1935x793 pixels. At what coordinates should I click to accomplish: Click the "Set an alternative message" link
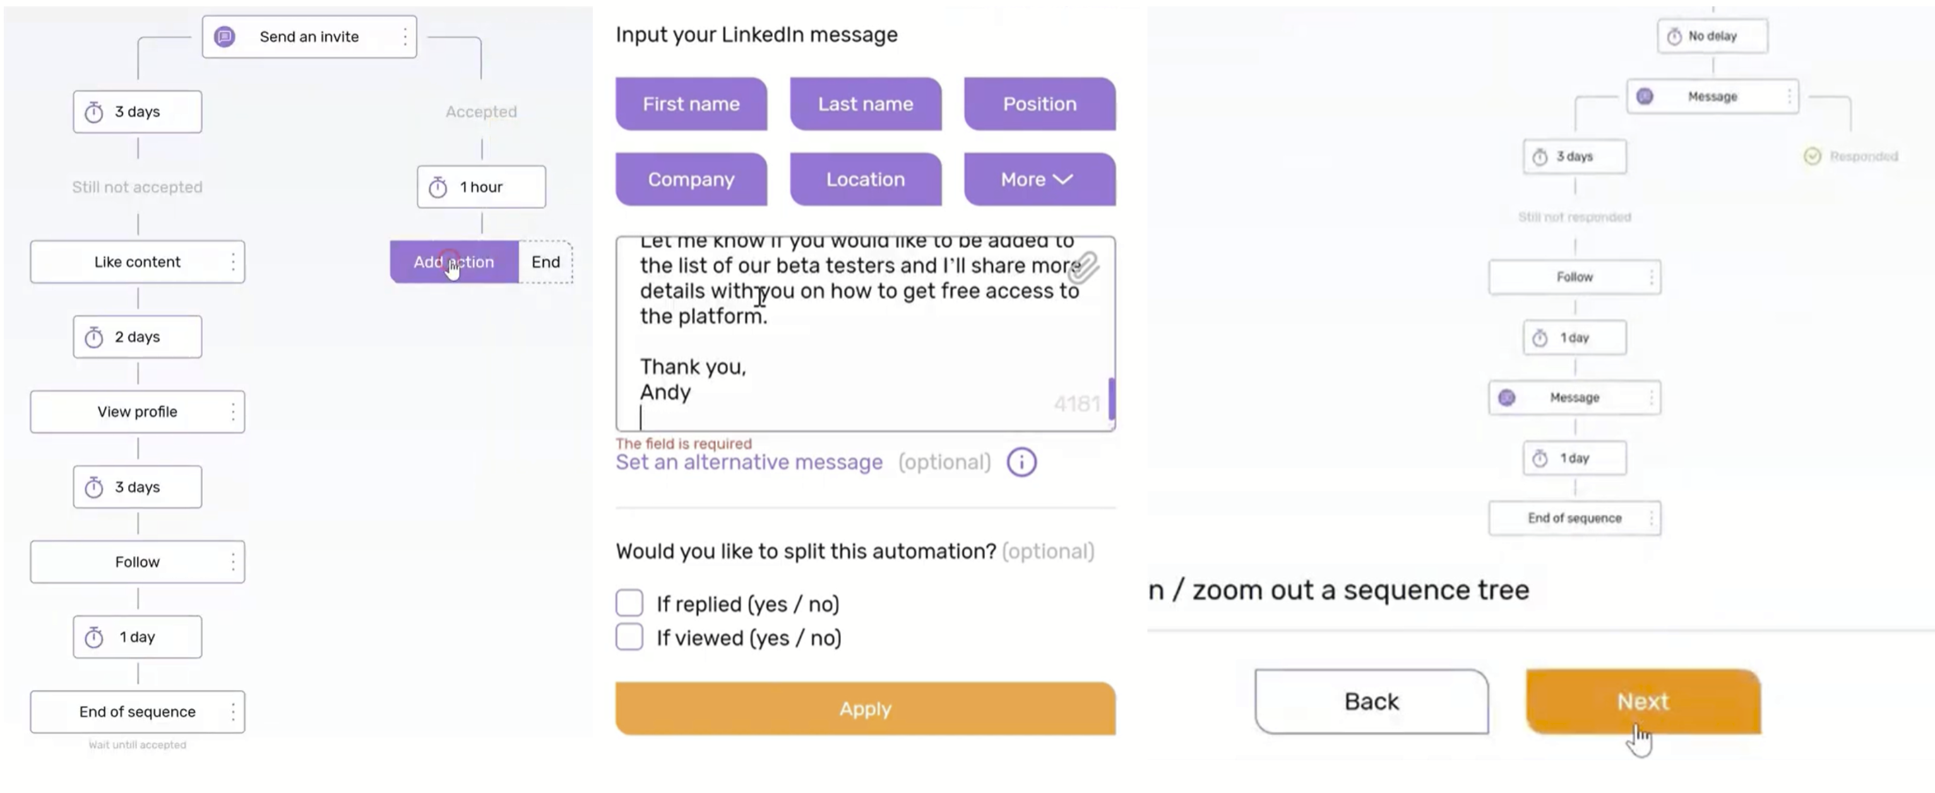click(x=748, y=462)
